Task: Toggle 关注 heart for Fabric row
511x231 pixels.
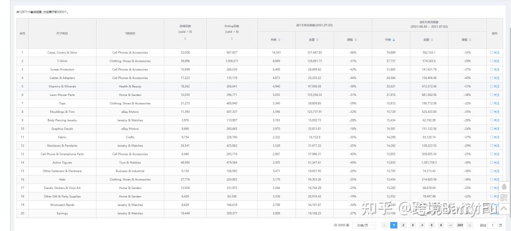Action: [x=494, y=137]
